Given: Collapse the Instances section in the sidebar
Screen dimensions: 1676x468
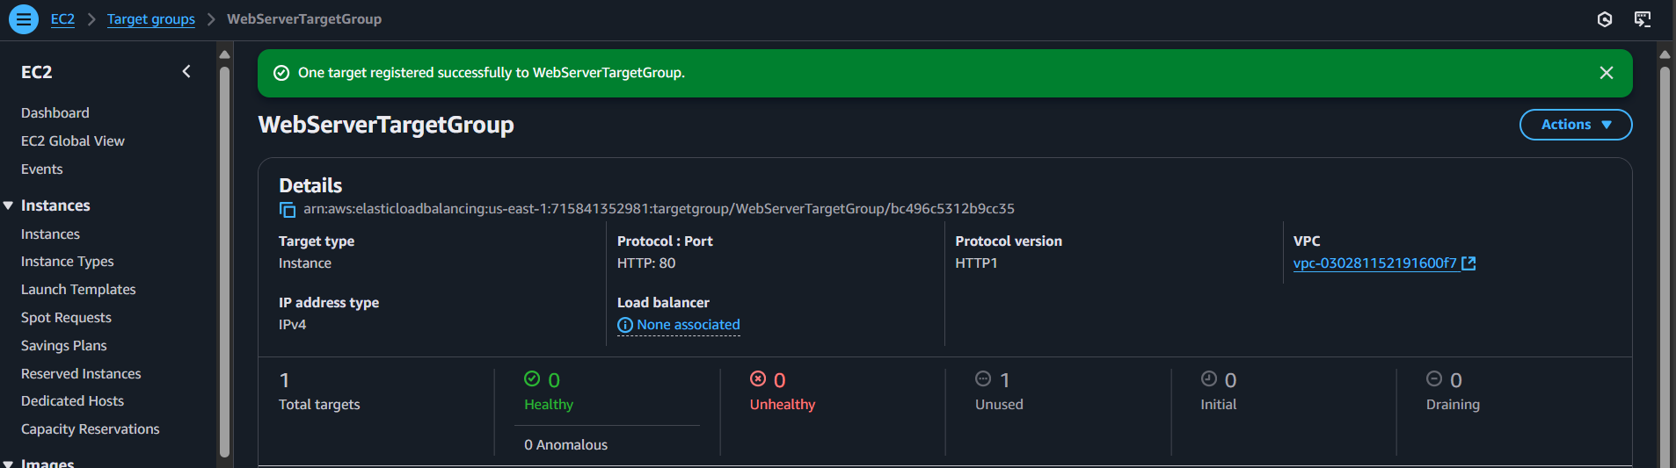Looking at the screenshot, I should [x=9, y=205].
